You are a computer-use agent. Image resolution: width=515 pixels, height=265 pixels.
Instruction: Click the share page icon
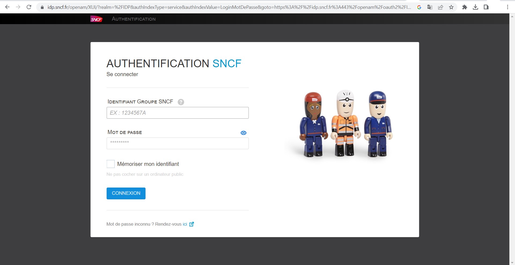(440, 7)
